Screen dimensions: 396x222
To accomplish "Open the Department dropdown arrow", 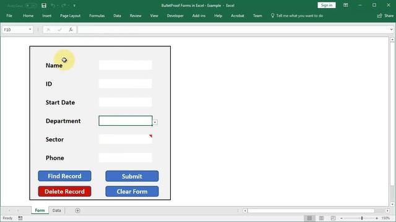I will point(155,122).
